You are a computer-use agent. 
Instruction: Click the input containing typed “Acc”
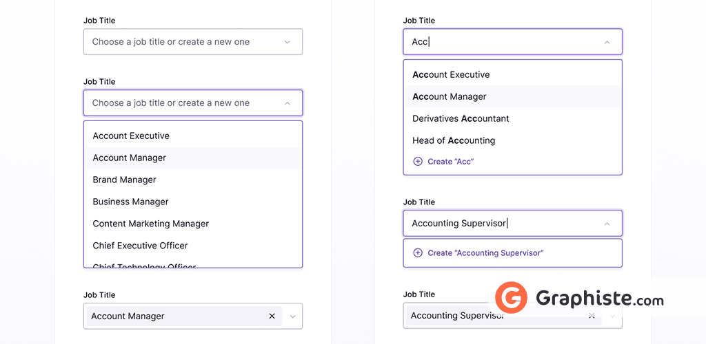pos(503,42)
